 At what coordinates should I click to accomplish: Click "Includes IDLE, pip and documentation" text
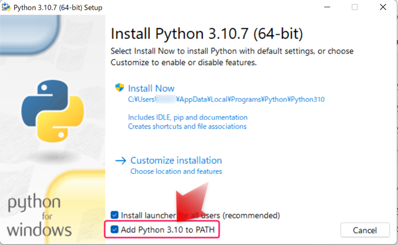[x=187, y=117]
